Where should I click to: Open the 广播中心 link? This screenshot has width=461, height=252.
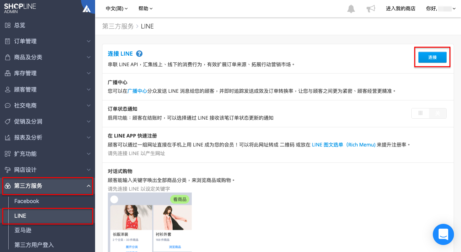pyautogui.click(x=137, y=91)
